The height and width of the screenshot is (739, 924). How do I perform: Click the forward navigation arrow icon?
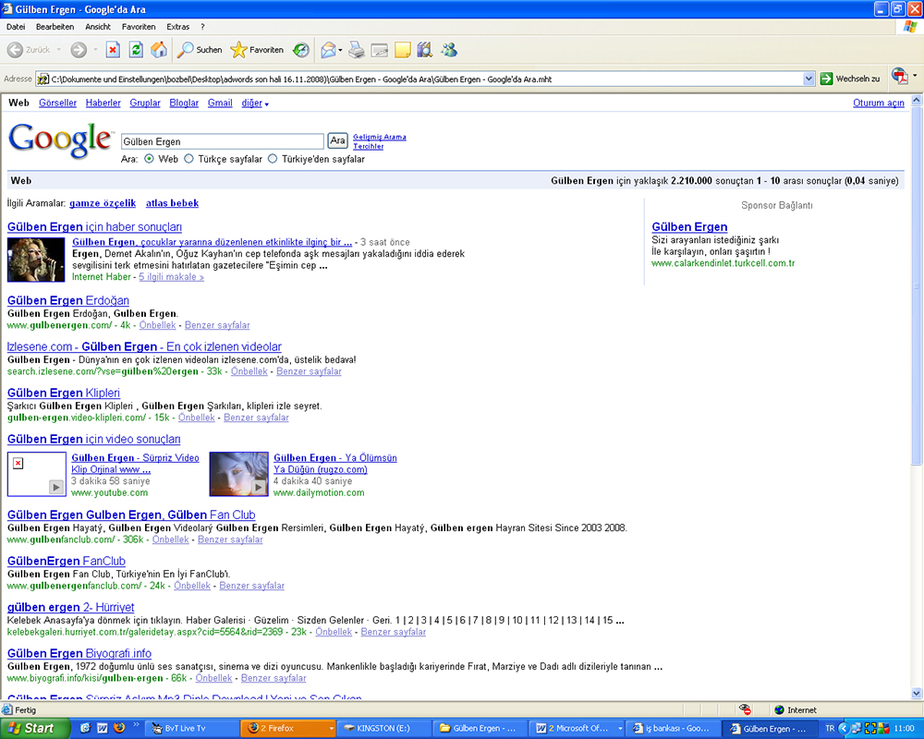pyautogui.click(x=79, y=50)
